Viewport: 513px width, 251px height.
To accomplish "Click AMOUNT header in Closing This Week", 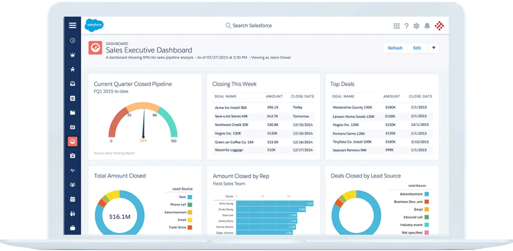I will (x=274, y=96).
